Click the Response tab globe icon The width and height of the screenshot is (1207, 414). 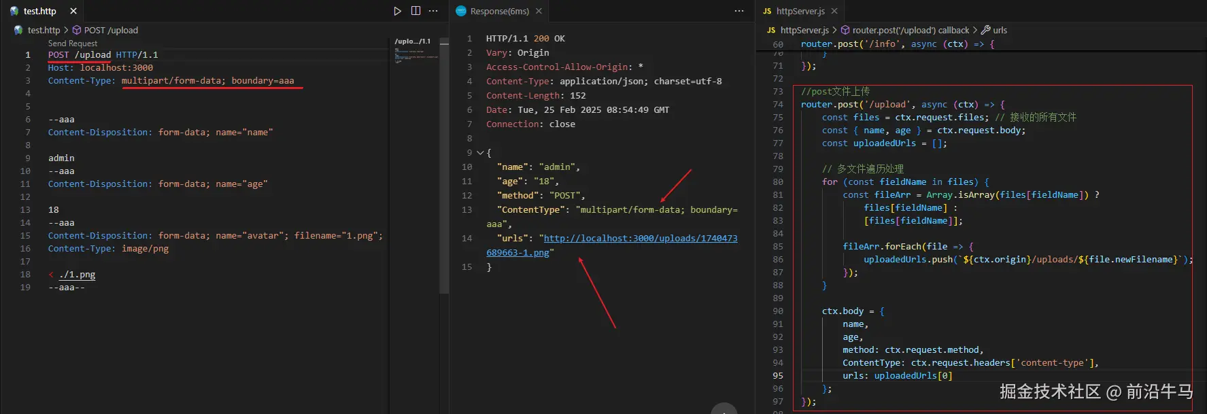(461, 11)
